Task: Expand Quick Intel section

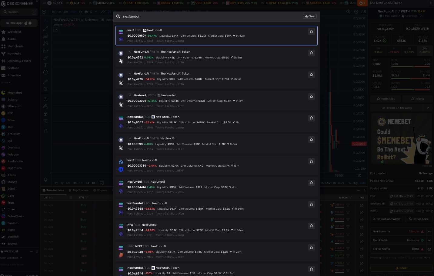Action: click(429, 240)
